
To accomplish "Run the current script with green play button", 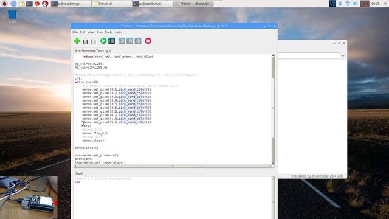I will point(103,41).
